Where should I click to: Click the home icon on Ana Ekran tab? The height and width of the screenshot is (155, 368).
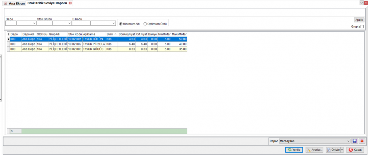point(5,4)
